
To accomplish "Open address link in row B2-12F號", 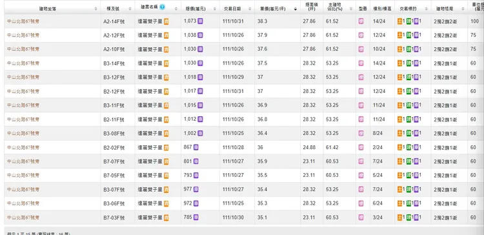I will [23, 92].
